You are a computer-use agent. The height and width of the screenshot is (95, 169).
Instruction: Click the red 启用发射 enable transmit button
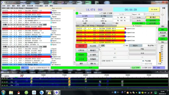click(x=81, y=46)
